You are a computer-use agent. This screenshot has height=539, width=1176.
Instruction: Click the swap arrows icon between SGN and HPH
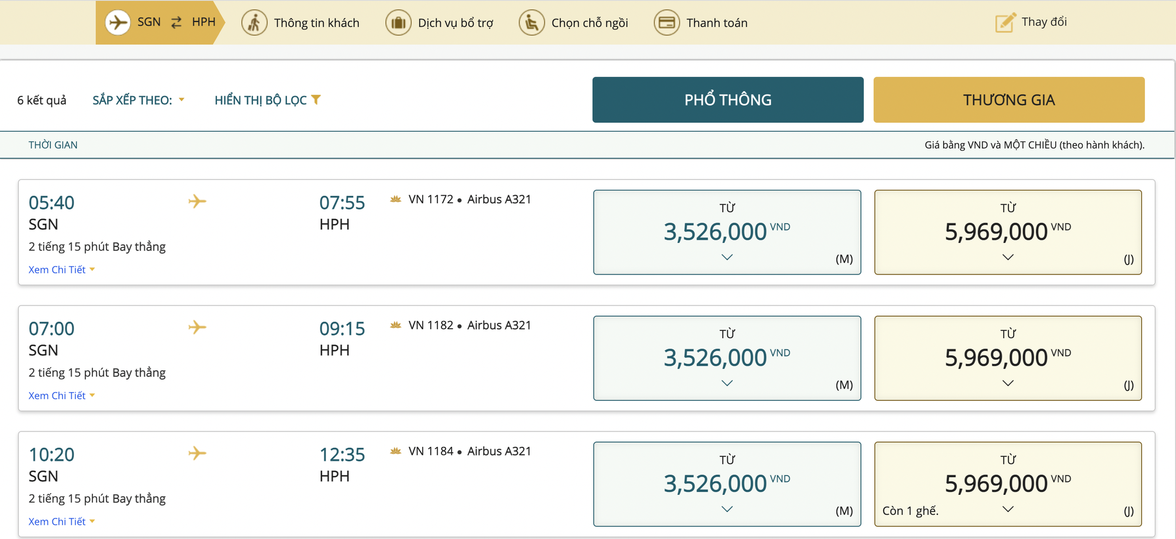176,22
